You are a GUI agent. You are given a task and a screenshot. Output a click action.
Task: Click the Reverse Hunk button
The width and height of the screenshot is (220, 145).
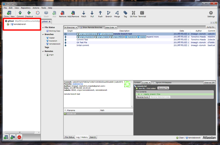tap(142, 97)
